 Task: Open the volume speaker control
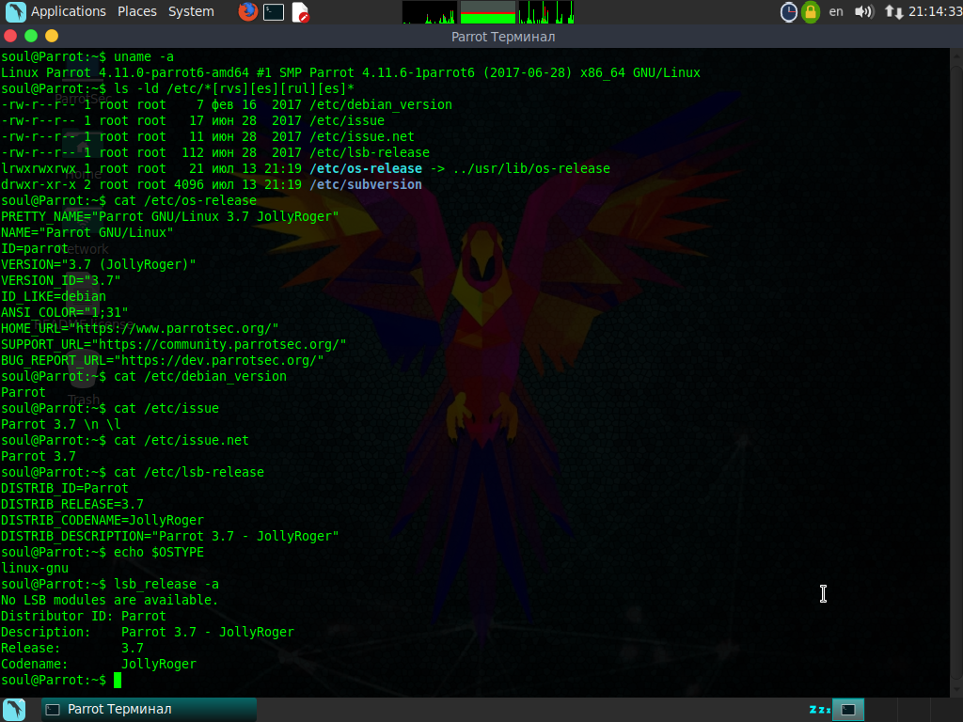tap(864, 11)
